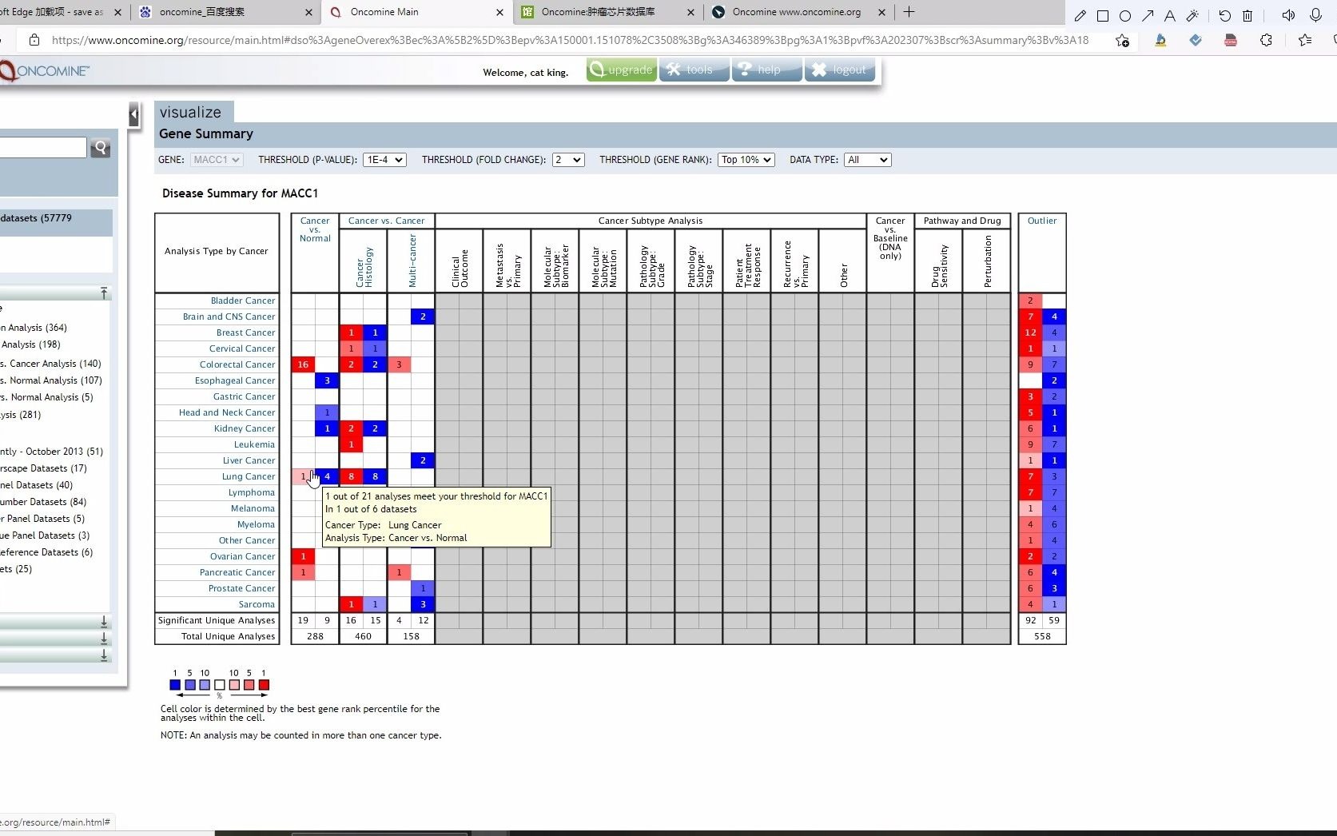Select the pencil annotation tool
1337x836 pixels.
point(1080,15)
